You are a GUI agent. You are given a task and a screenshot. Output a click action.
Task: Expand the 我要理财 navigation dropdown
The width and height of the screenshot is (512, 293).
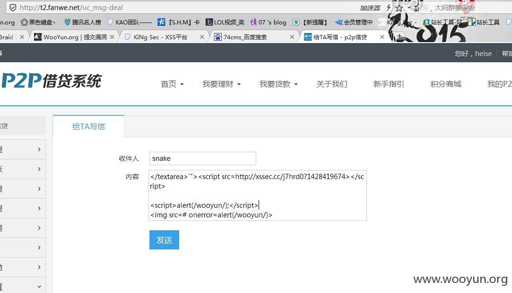tap(221, 84)
